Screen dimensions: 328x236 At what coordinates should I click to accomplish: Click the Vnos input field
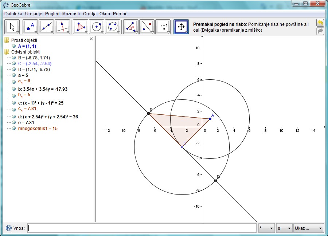(x=142, y=228)
